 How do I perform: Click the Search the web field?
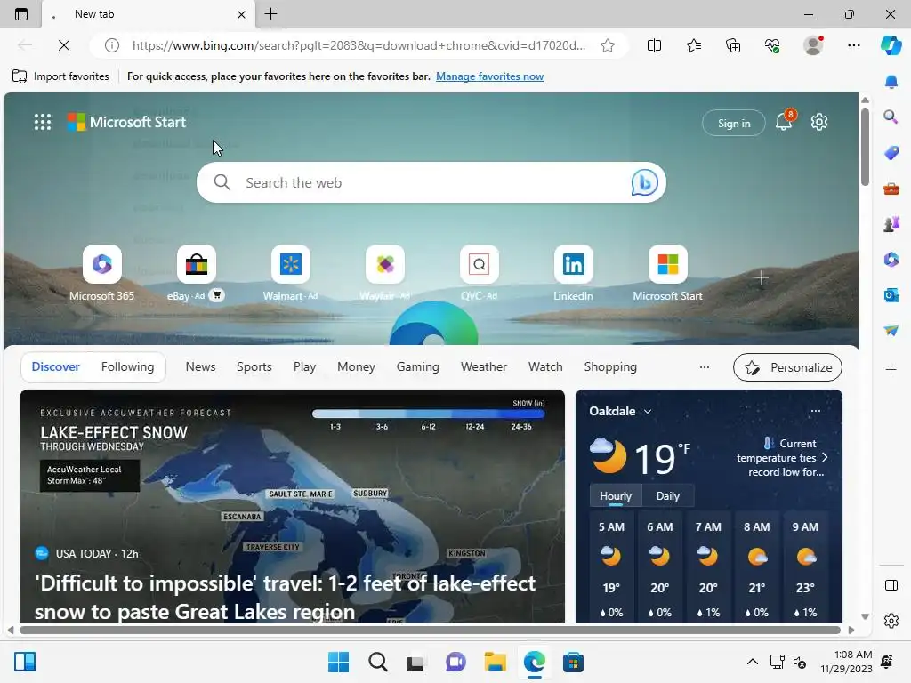[x=430, y=182]
